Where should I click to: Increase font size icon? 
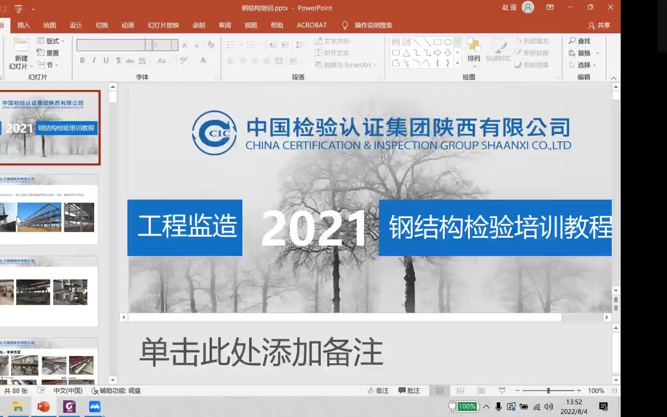point(185,45)
